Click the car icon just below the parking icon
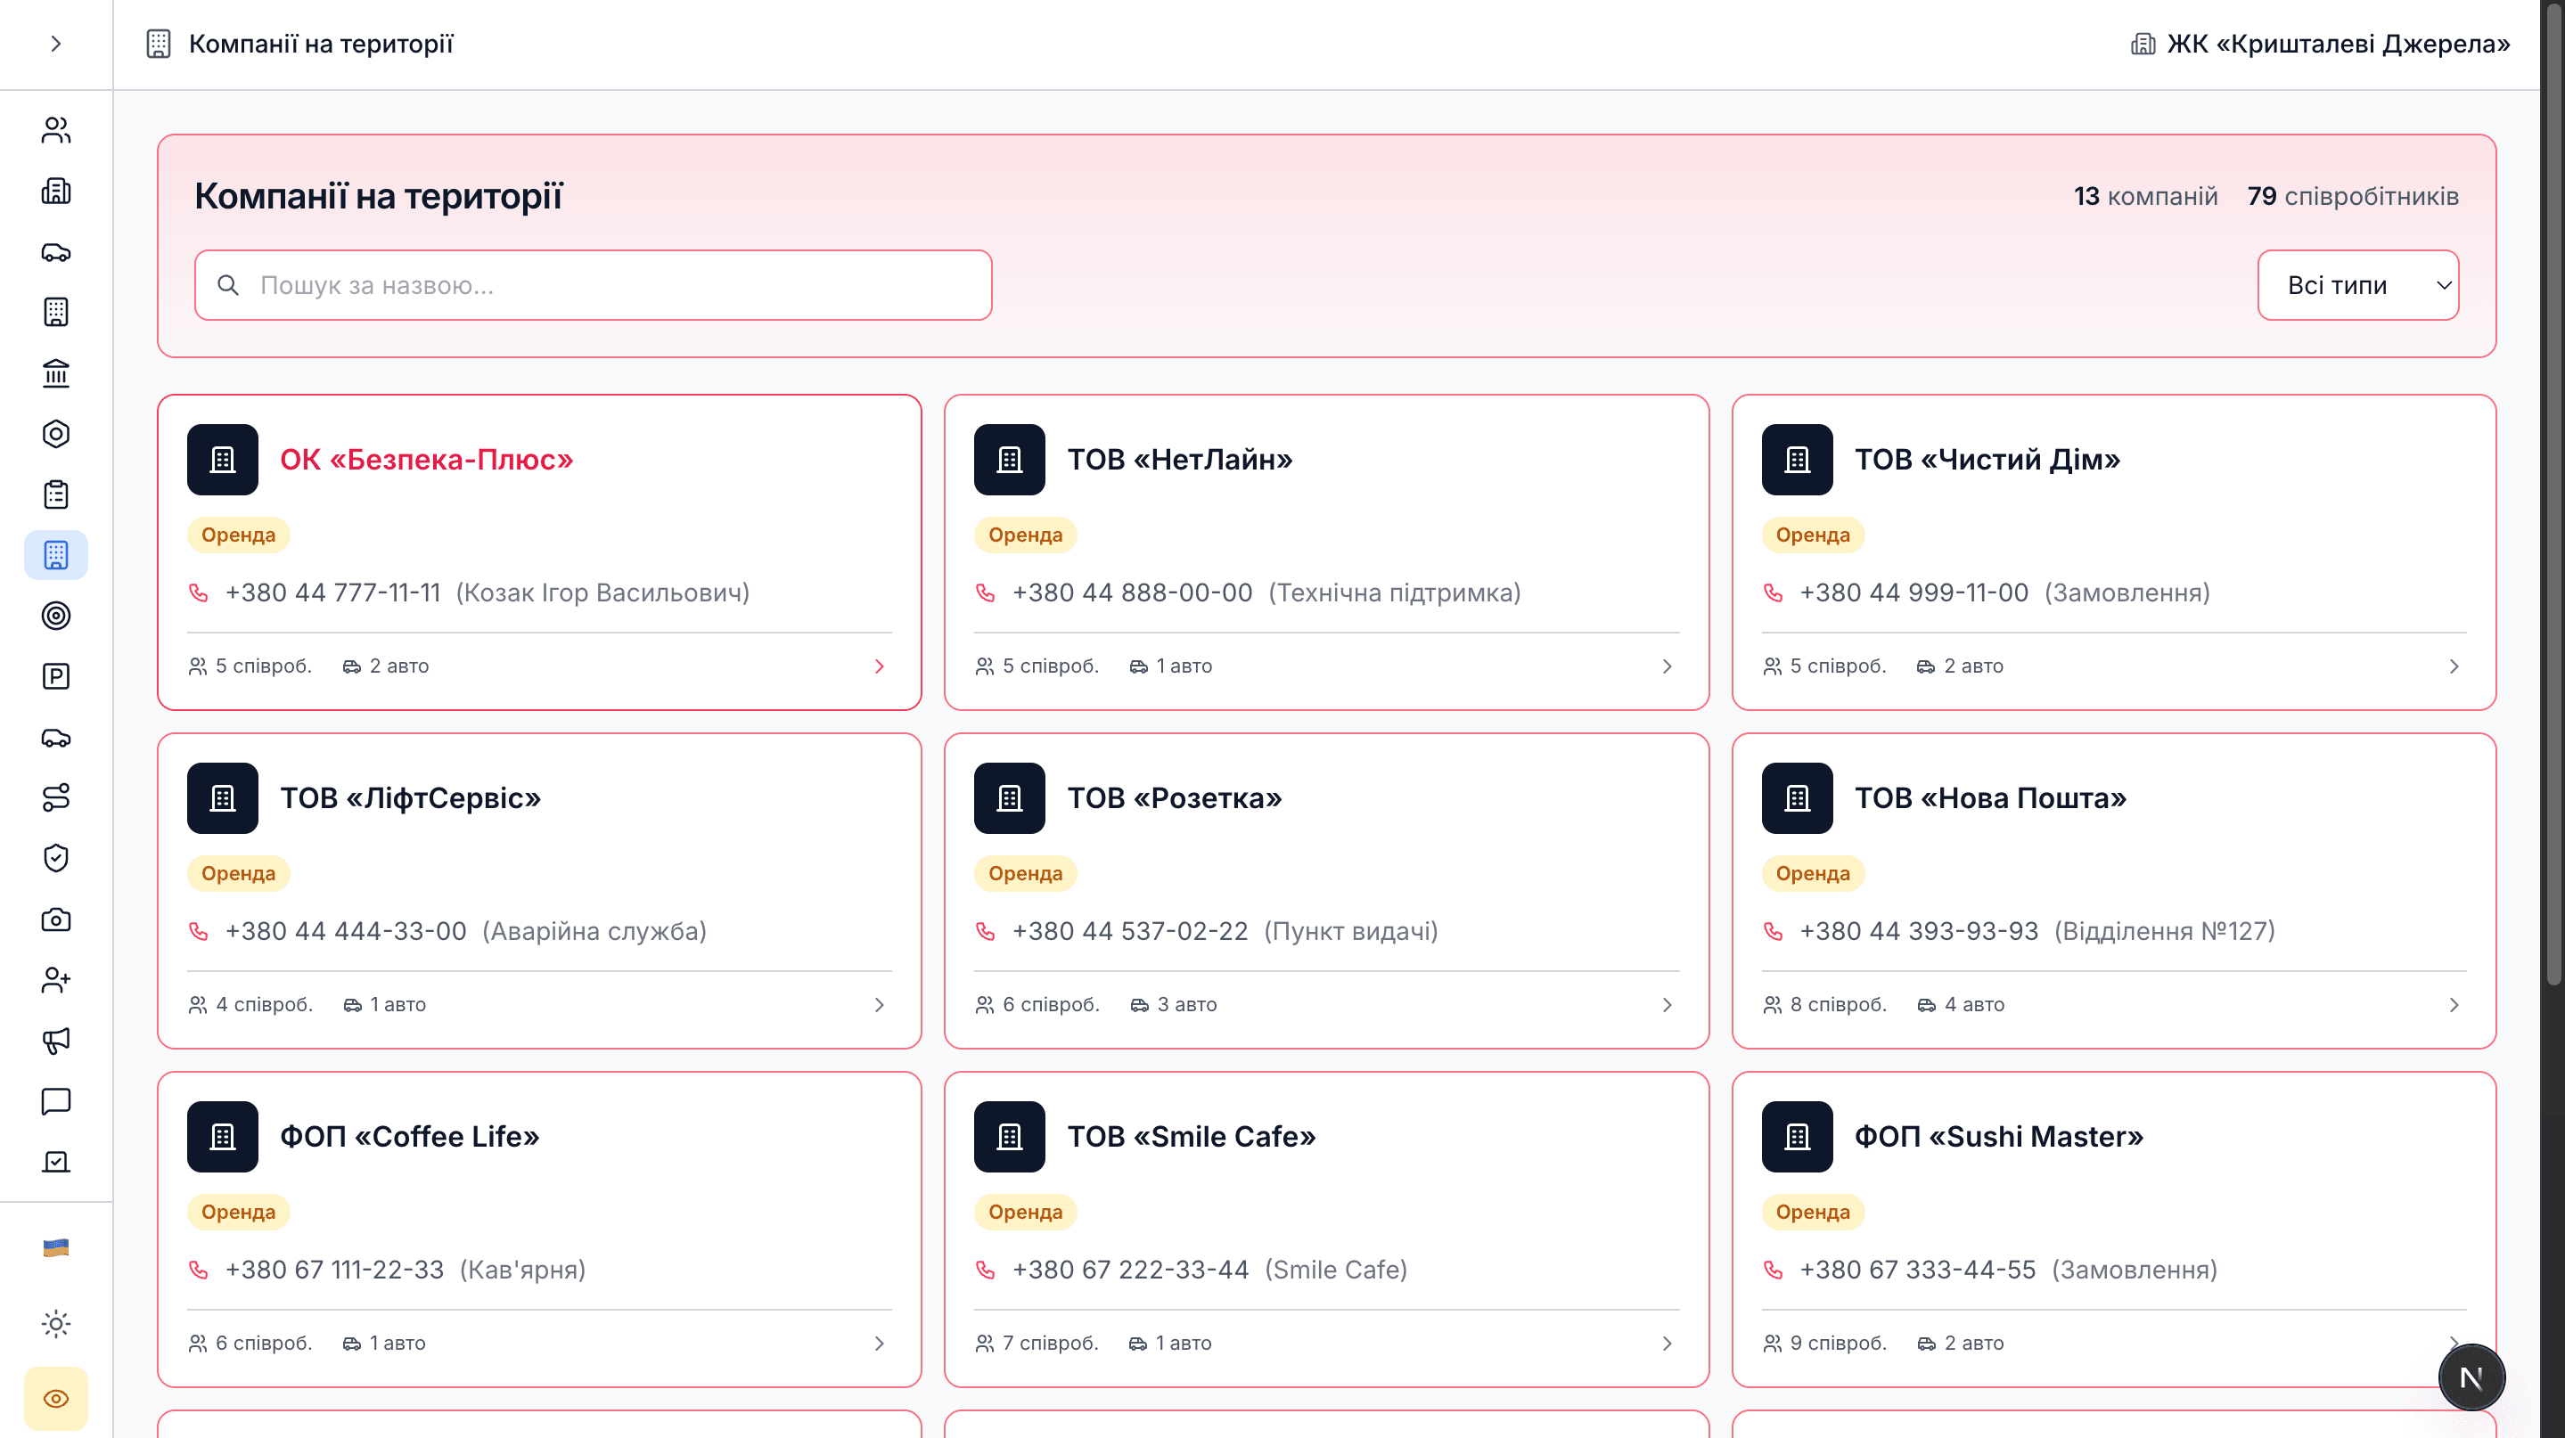This screenshot has width=2565, height=1438. (56, 738)
